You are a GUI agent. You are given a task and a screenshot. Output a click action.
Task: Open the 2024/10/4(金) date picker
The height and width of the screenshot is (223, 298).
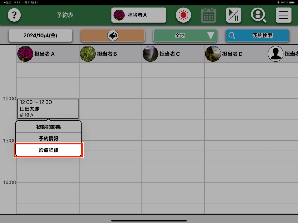[40, 35]
